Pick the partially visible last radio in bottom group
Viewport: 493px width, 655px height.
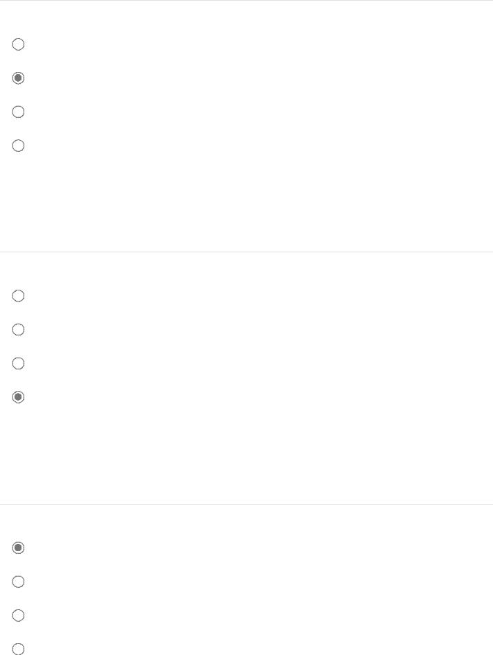pos(18,649)
